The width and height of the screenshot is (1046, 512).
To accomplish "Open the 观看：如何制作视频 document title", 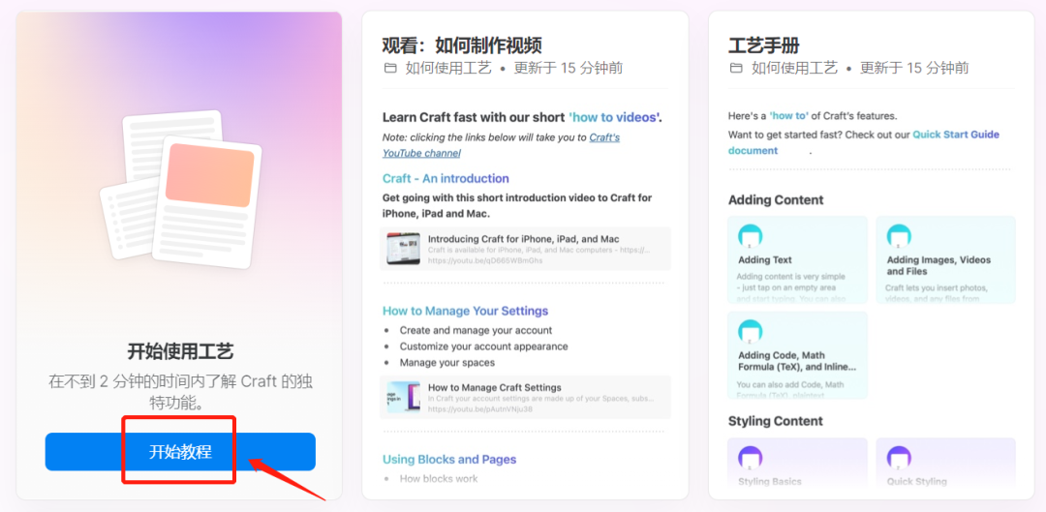I will (462, 45).
